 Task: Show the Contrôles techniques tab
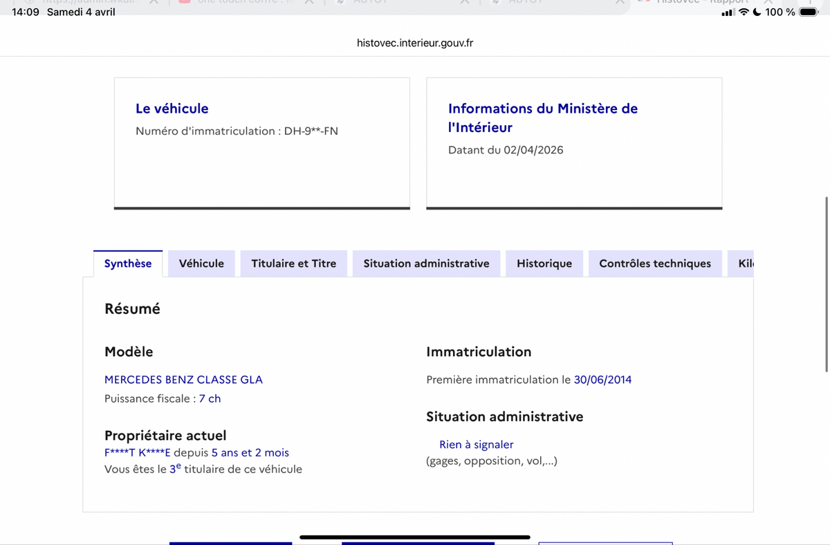pos(655,264)
